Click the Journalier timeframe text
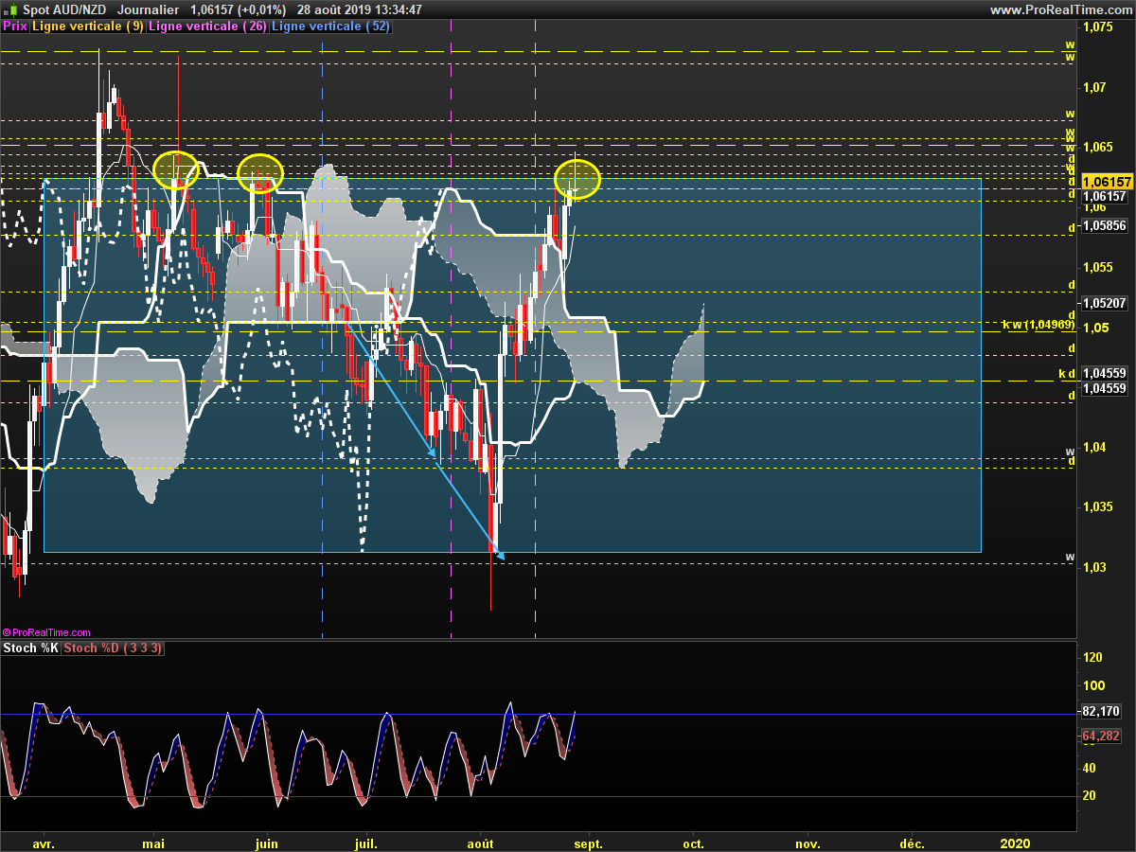 click(150, 9)
